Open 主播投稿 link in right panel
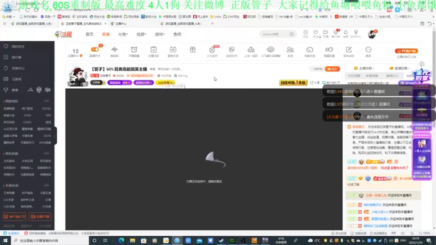Image resolution: width=436 pixels, height=245 pixels. pos(364,68)
